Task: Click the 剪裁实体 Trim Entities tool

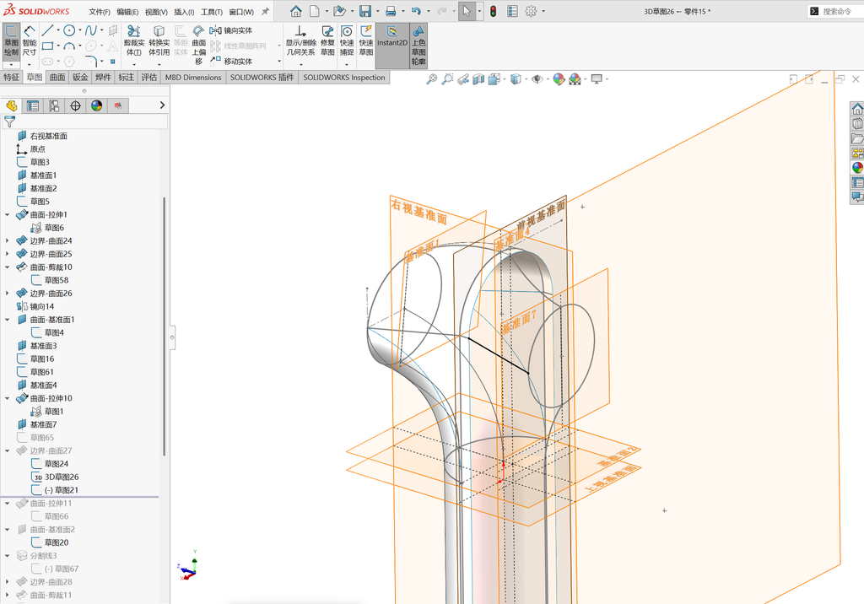Action: [x=134, y=40]
